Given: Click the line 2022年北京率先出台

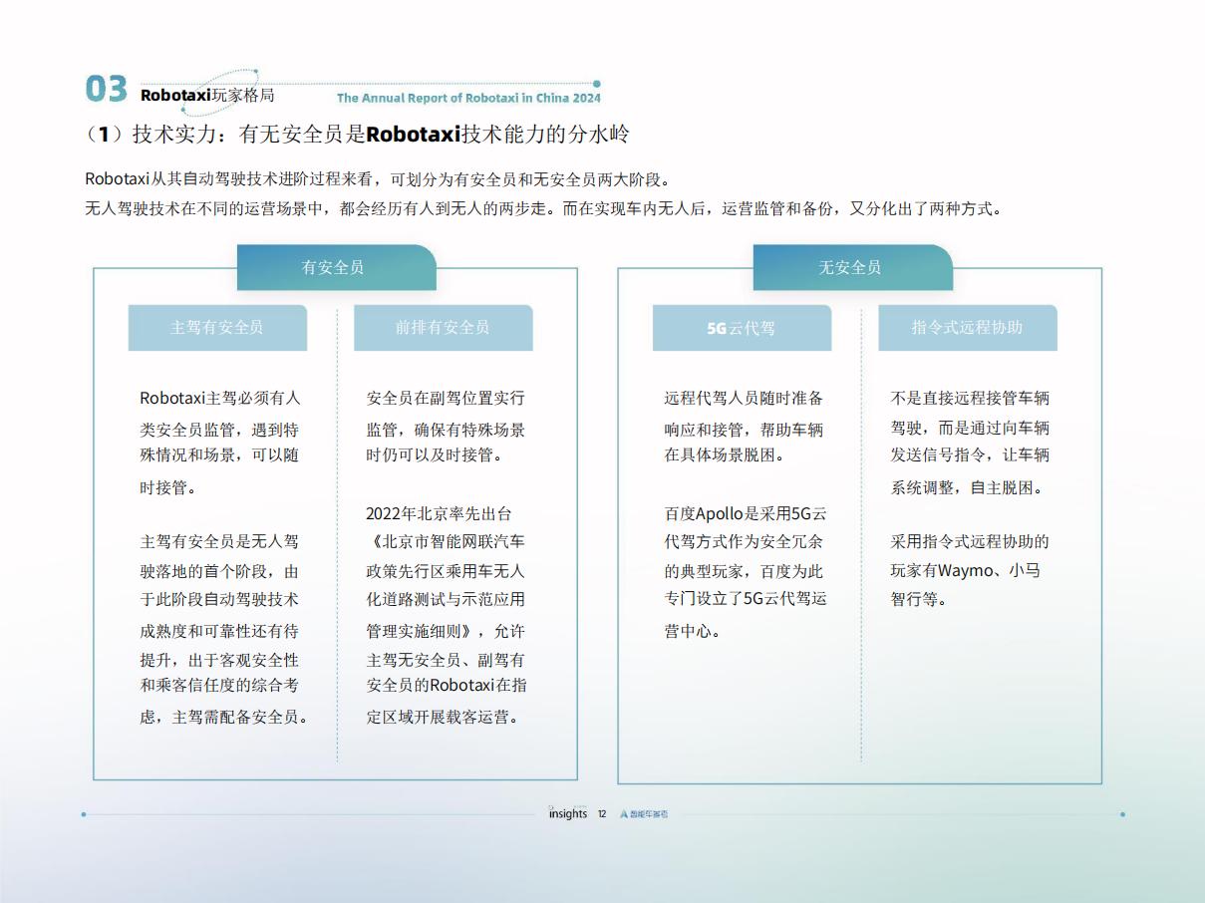Looking at the screenshot, I should 439,514.
